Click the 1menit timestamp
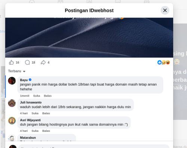This screenshot has width=187, height=148. [x=25, y=96]
